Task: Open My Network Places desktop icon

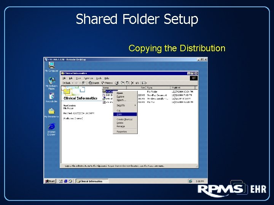Action: pos(51,83)
